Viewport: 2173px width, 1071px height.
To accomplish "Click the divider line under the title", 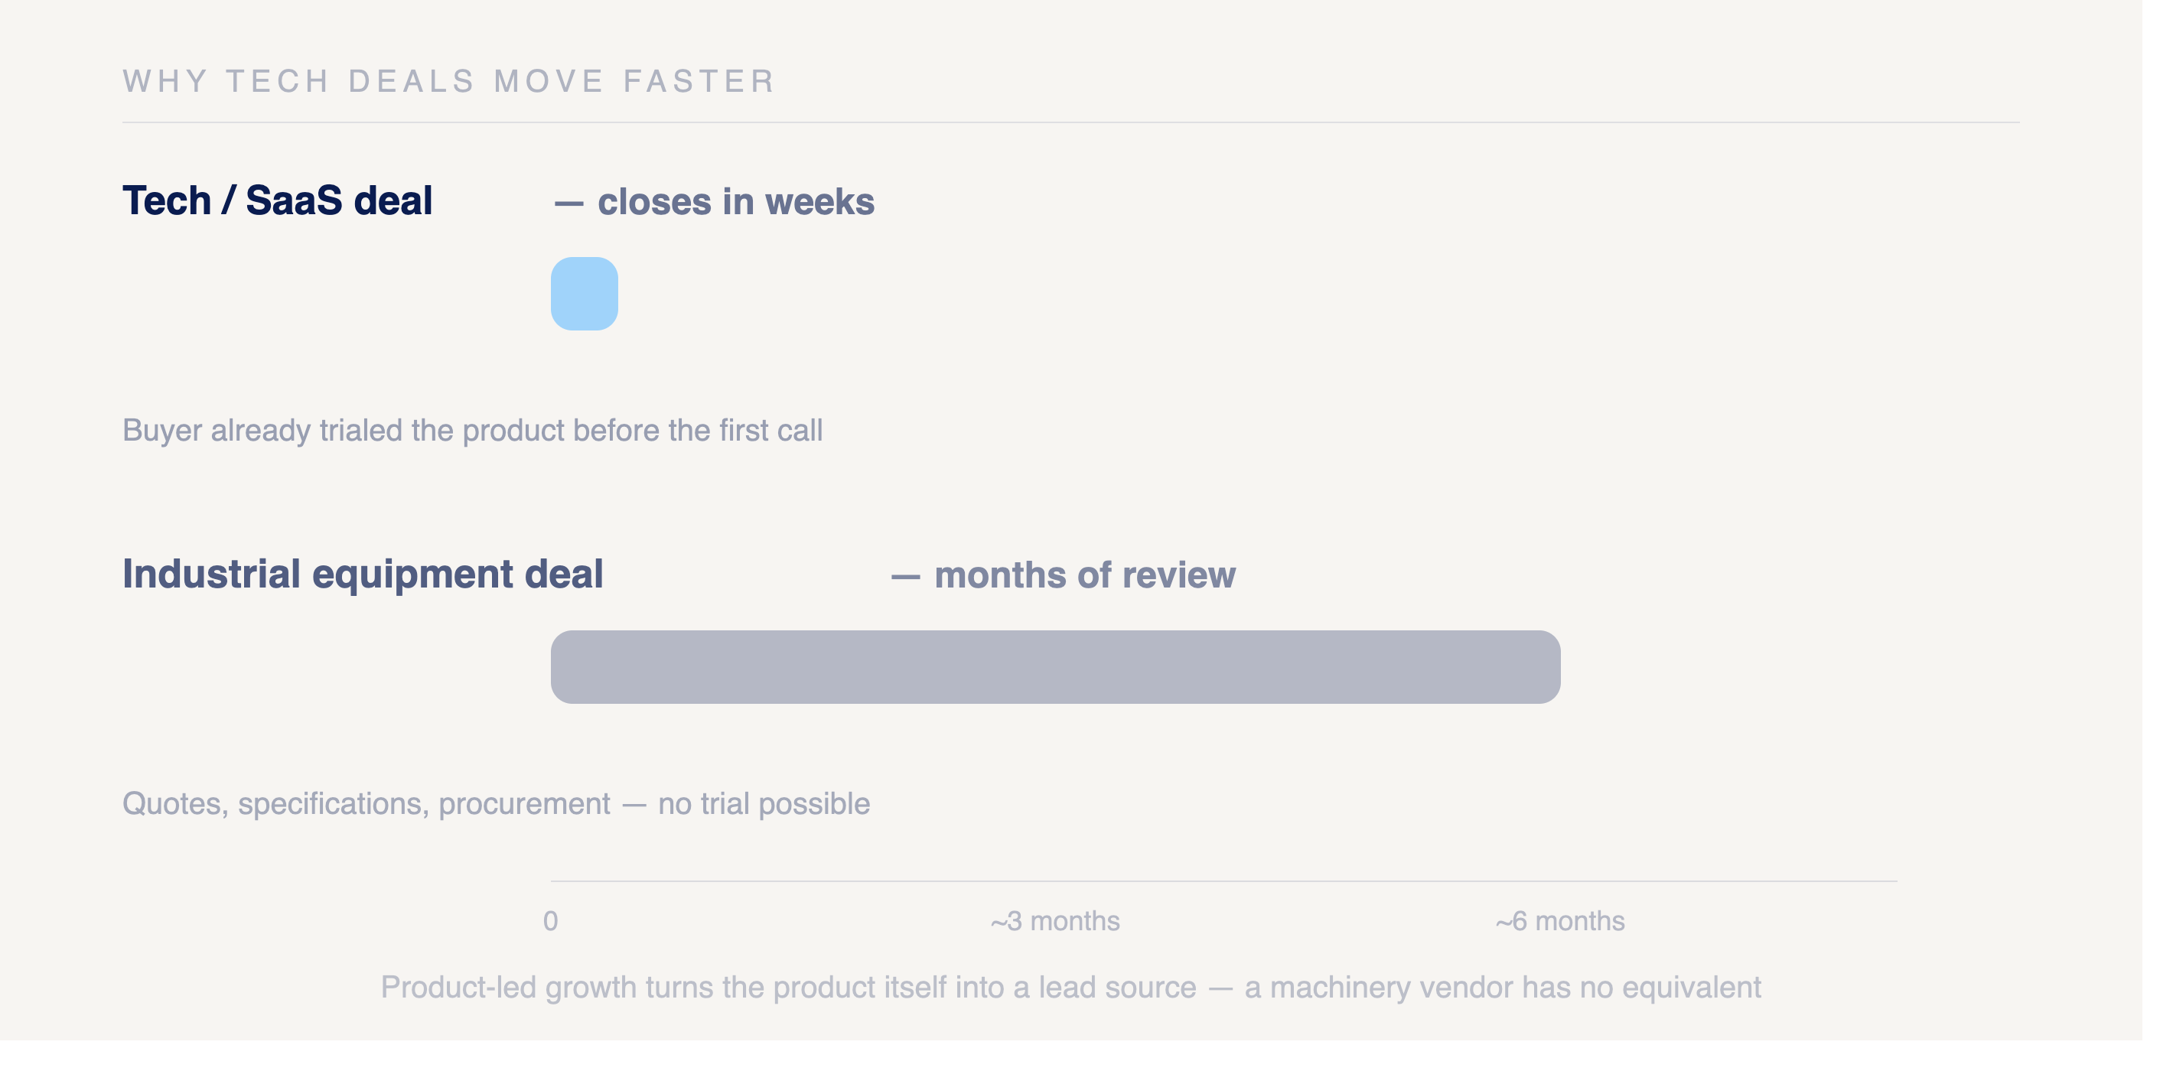I will [1070, 122].
